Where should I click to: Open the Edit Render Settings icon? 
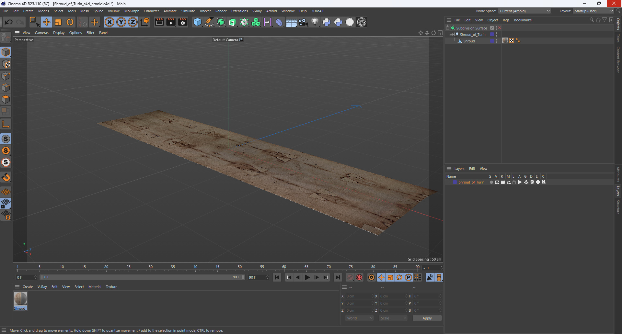coord(183,22)
